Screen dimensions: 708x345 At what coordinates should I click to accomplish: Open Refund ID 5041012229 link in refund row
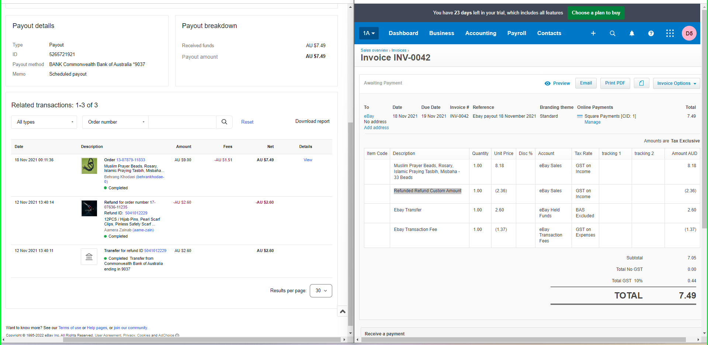pos(136,213)
